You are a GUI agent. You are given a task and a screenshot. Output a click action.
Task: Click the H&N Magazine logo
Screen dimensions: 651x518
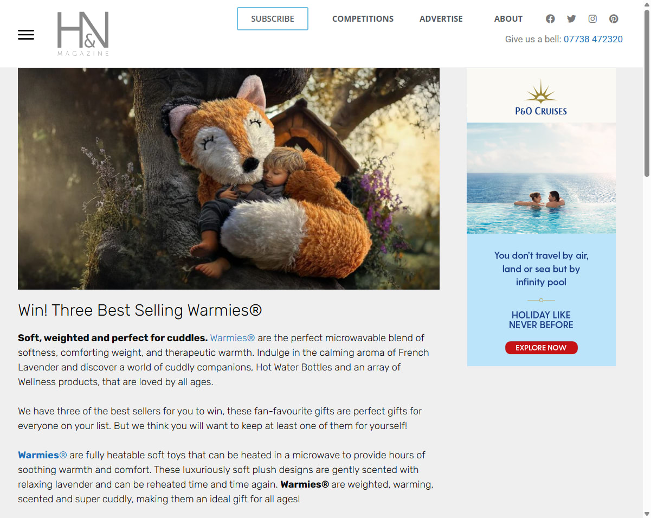(83, 34)
